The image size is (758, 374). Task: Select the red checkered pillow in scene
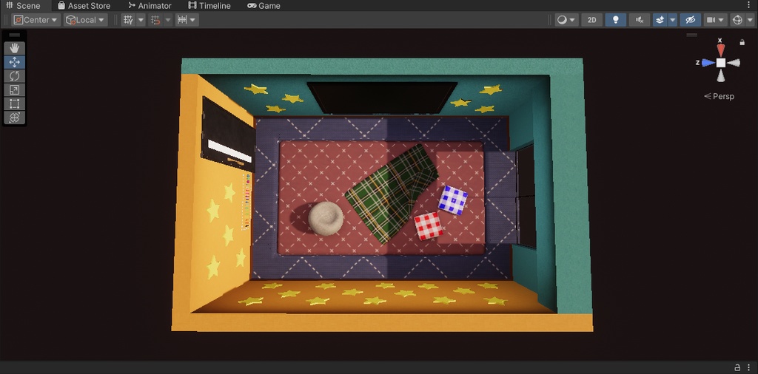[x=429, y=226]
